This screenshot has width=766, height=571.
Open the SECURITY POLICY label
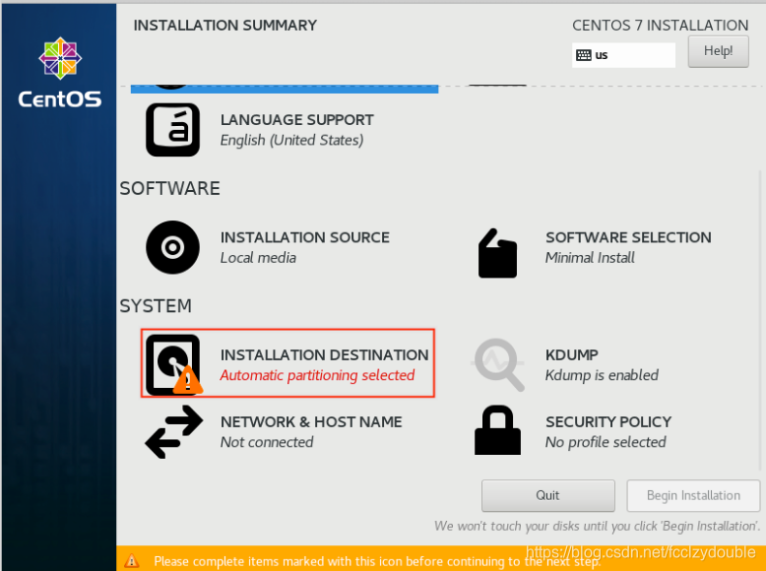608,422
